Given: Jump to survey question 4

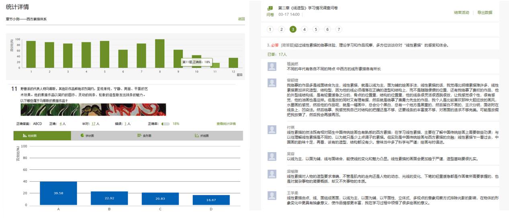Looking at the screenshot, I should [305, 29].
